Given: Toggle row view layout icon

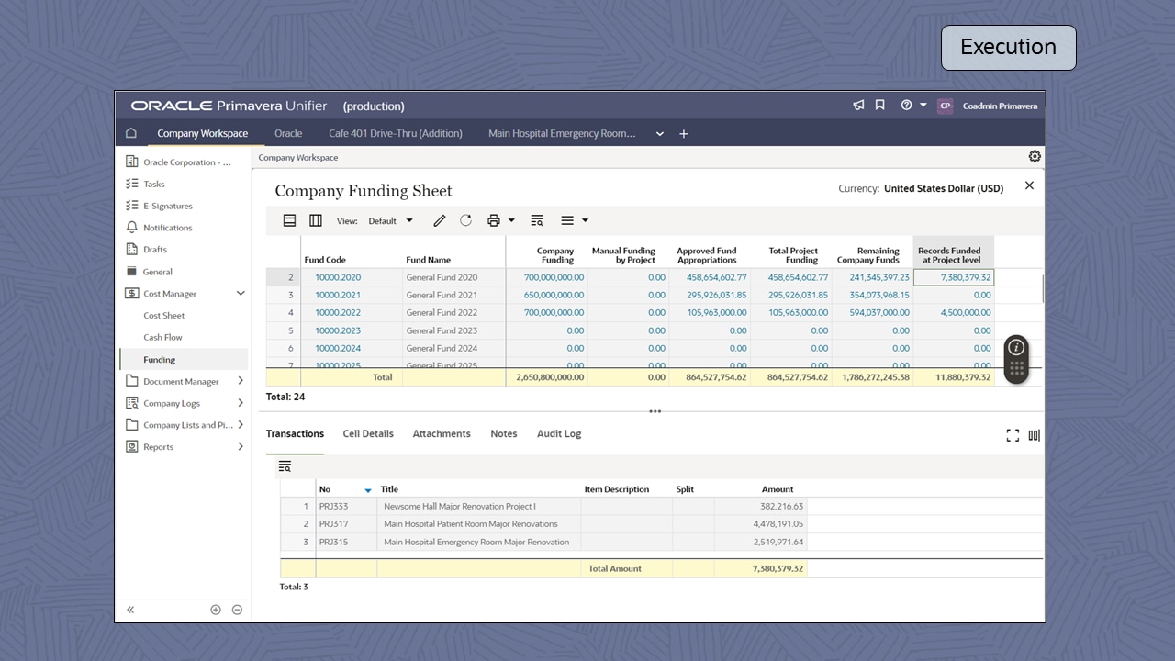Looking at the screenshot, I should click(289, 220).
